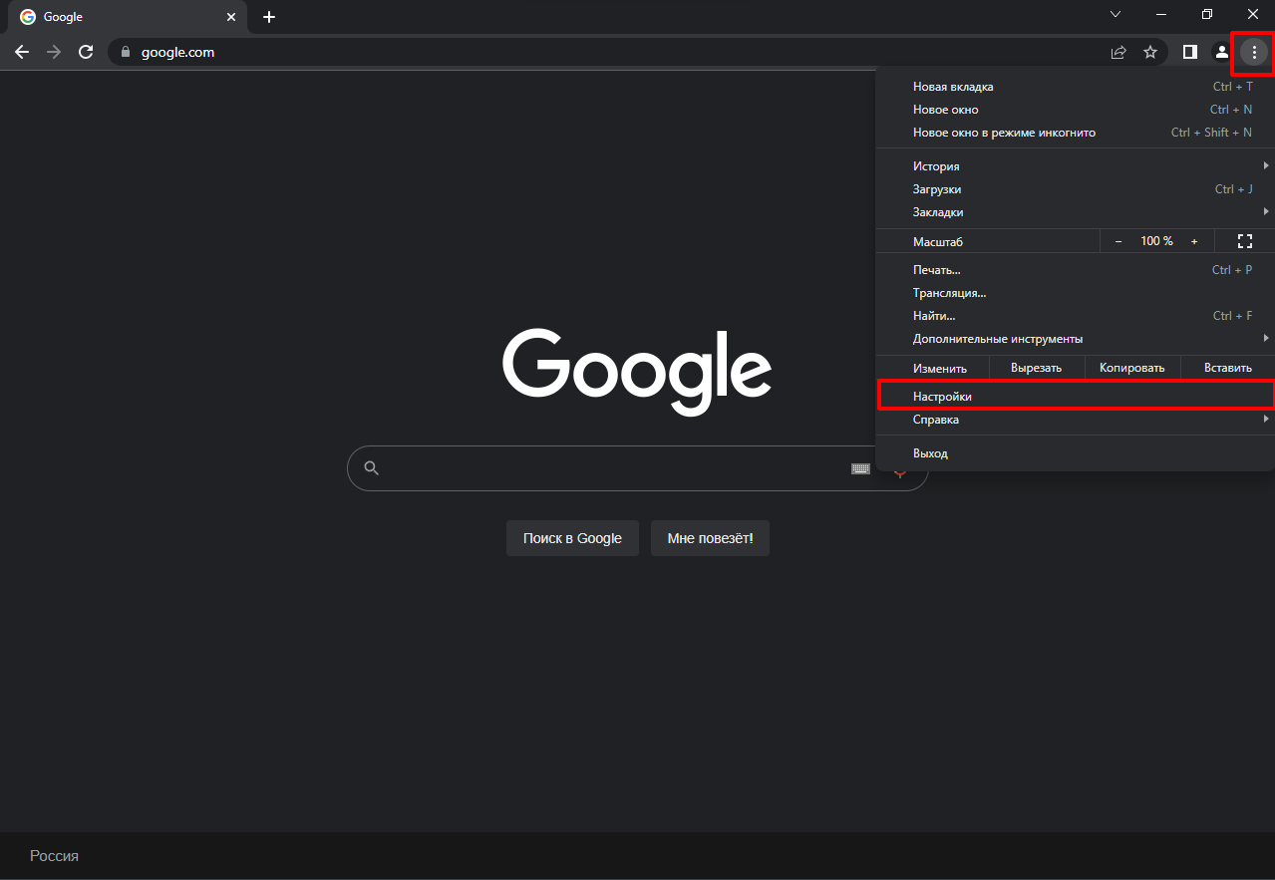The width and height of the screenshot is (1275, 880).
Task: Increase zoom with the plus button
Action: pos(1194,241)
